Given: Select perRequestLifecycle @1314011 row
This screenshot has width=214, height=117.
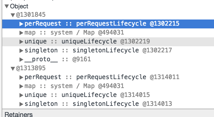Looking at the screenshot, I should coord(108,77).
